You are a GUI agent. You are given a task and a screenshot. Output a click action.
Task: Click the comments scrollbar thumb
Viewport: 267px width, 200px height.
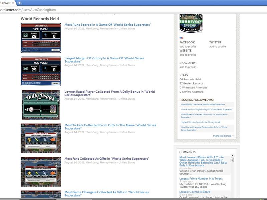coord(232,160)
